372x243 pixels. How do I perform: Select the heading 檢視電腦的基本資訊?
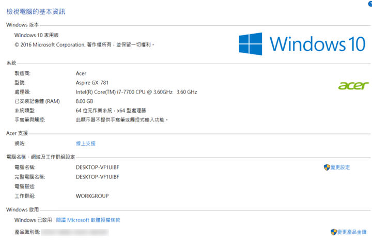pos(36,11)
